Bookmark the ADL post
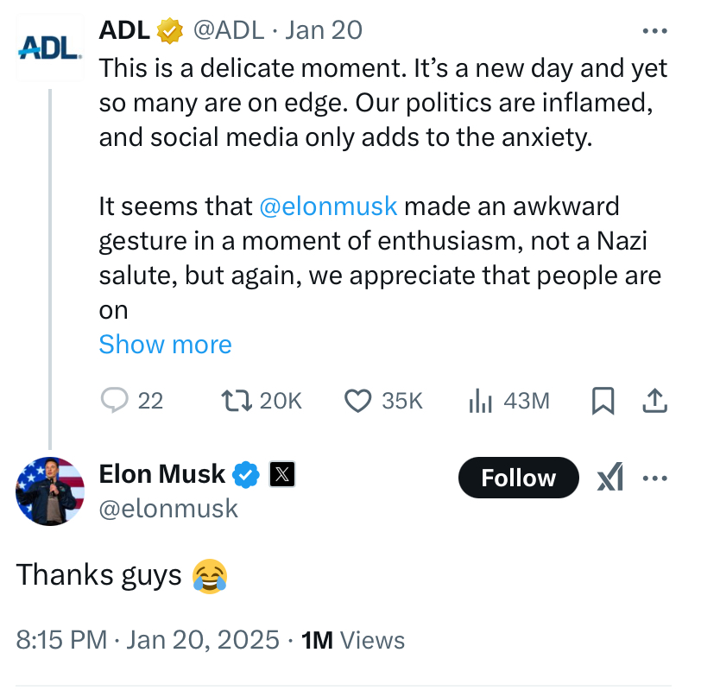Image resolution: width=701 pixels, height=697 pixels. click(603, 401)
